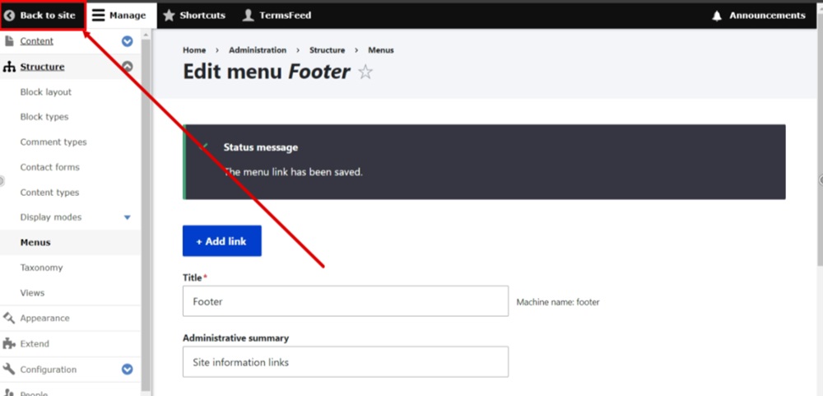Open the Structure sidebar link

tap(43, 67)
